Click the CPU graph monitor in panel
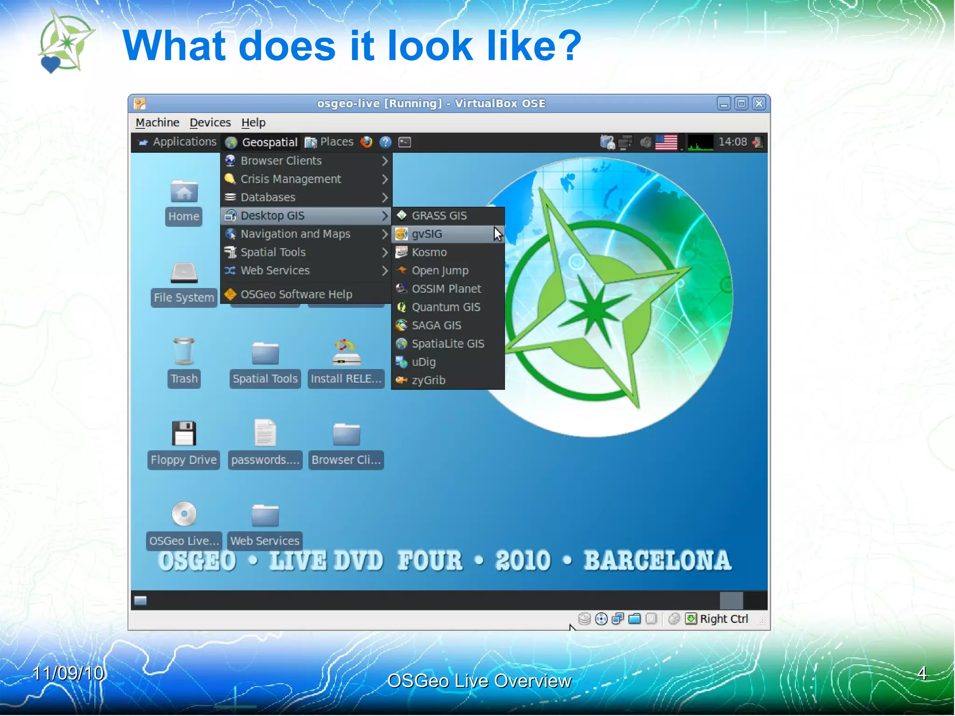This screenshot has height=716, width=955. point(700,142)
